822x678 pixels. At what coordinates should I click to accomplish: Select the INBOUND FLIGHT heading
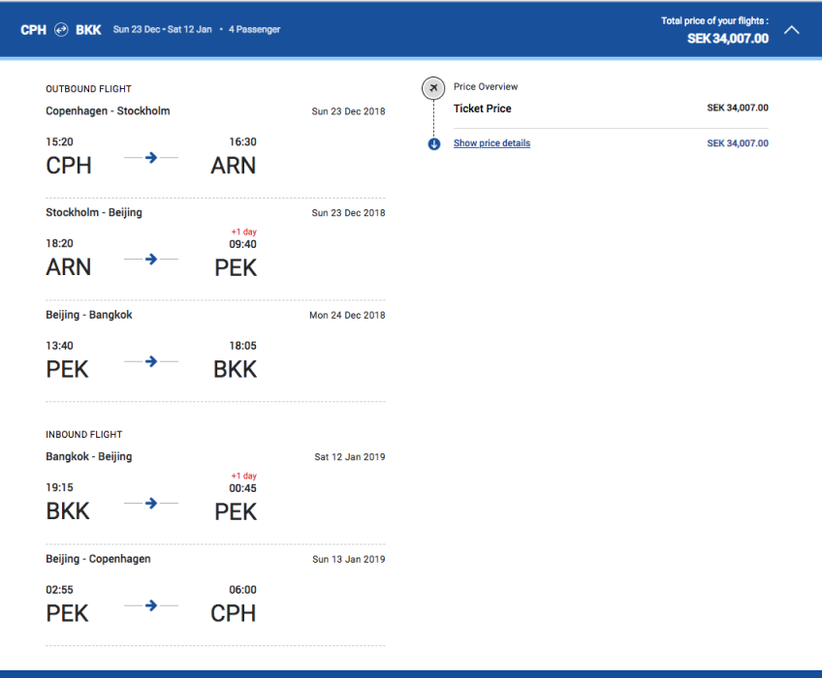84,435
